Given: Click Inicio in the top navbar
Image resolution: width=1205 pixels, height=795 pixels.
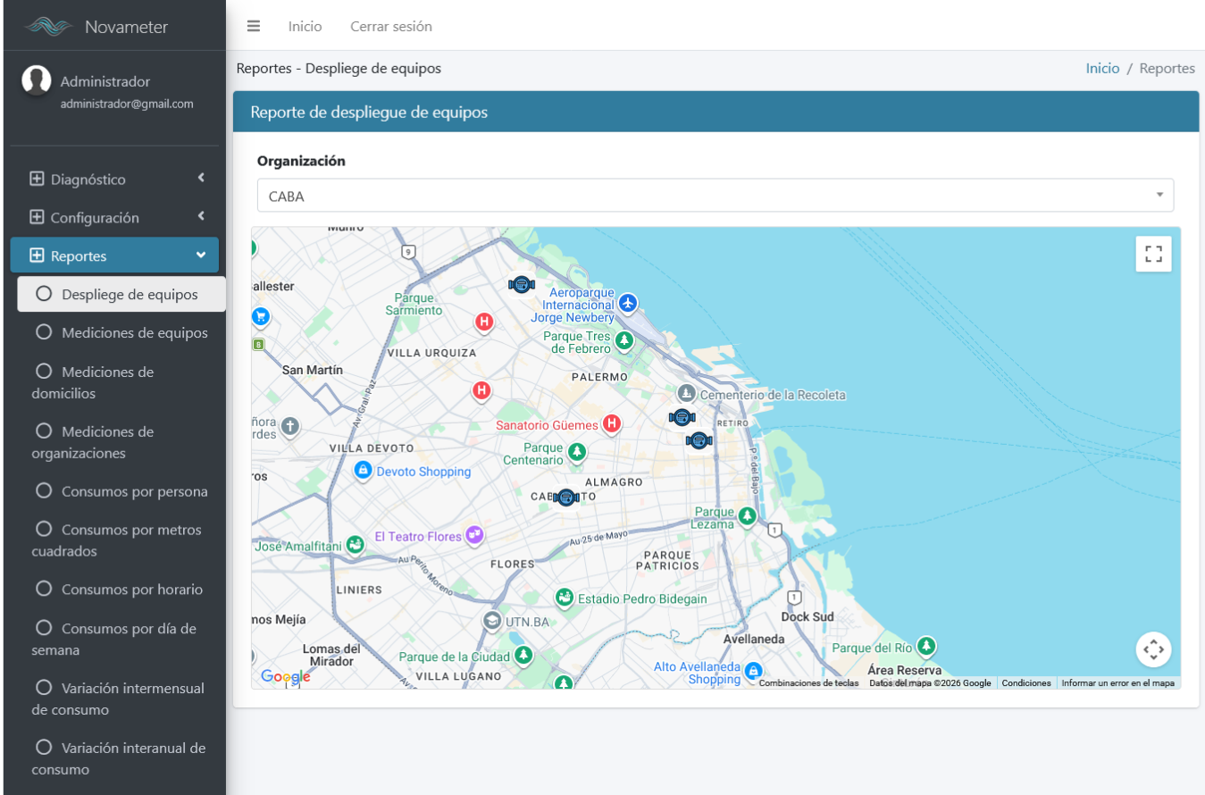Looking at the screenshot, I should (x=305, y=27).
